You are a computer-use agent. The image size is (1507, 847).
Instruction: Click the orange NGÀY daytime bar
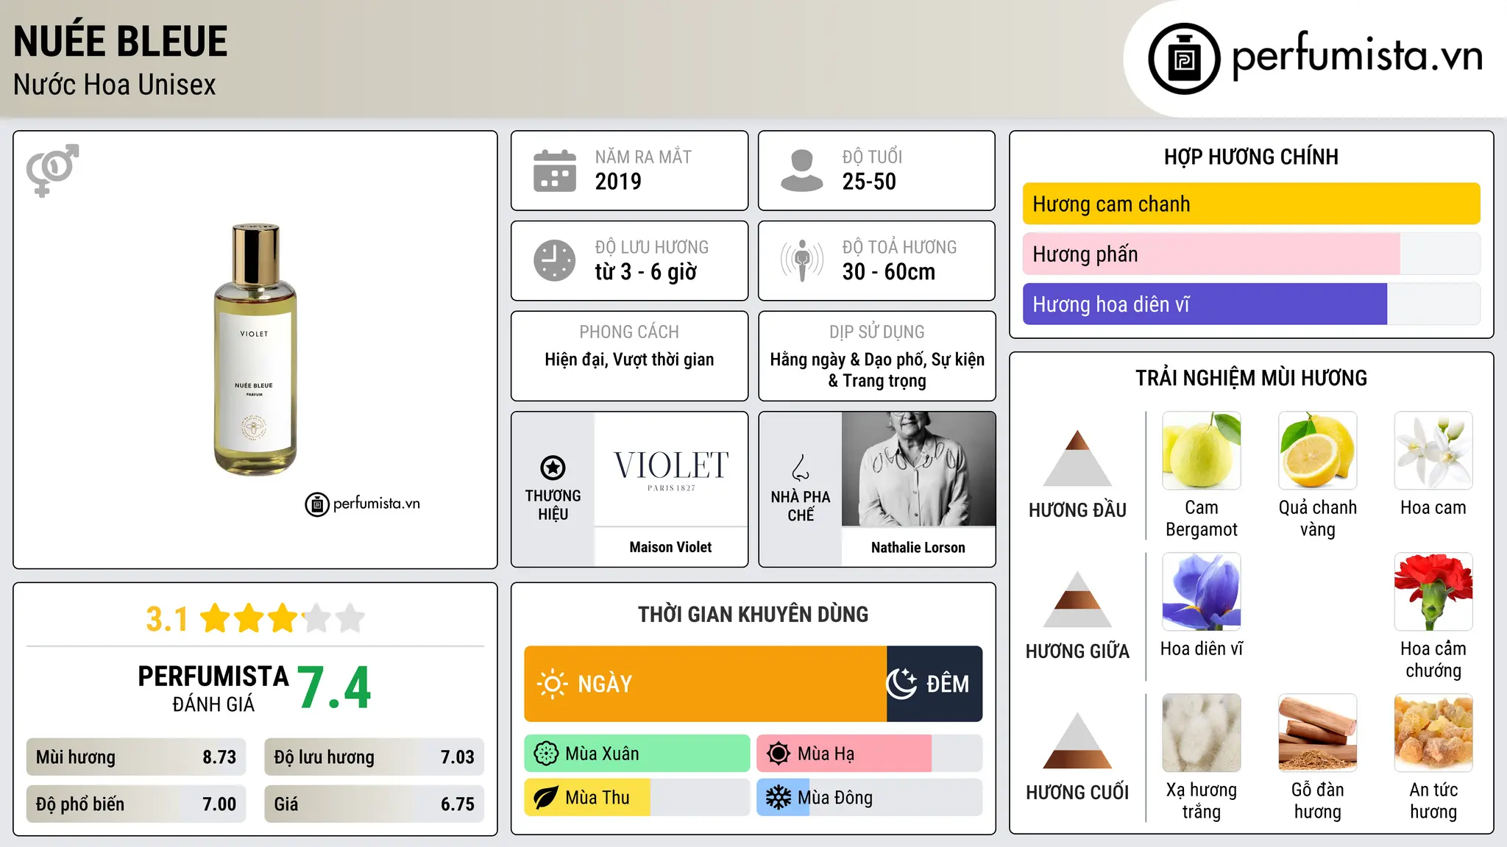pos(706,684)
